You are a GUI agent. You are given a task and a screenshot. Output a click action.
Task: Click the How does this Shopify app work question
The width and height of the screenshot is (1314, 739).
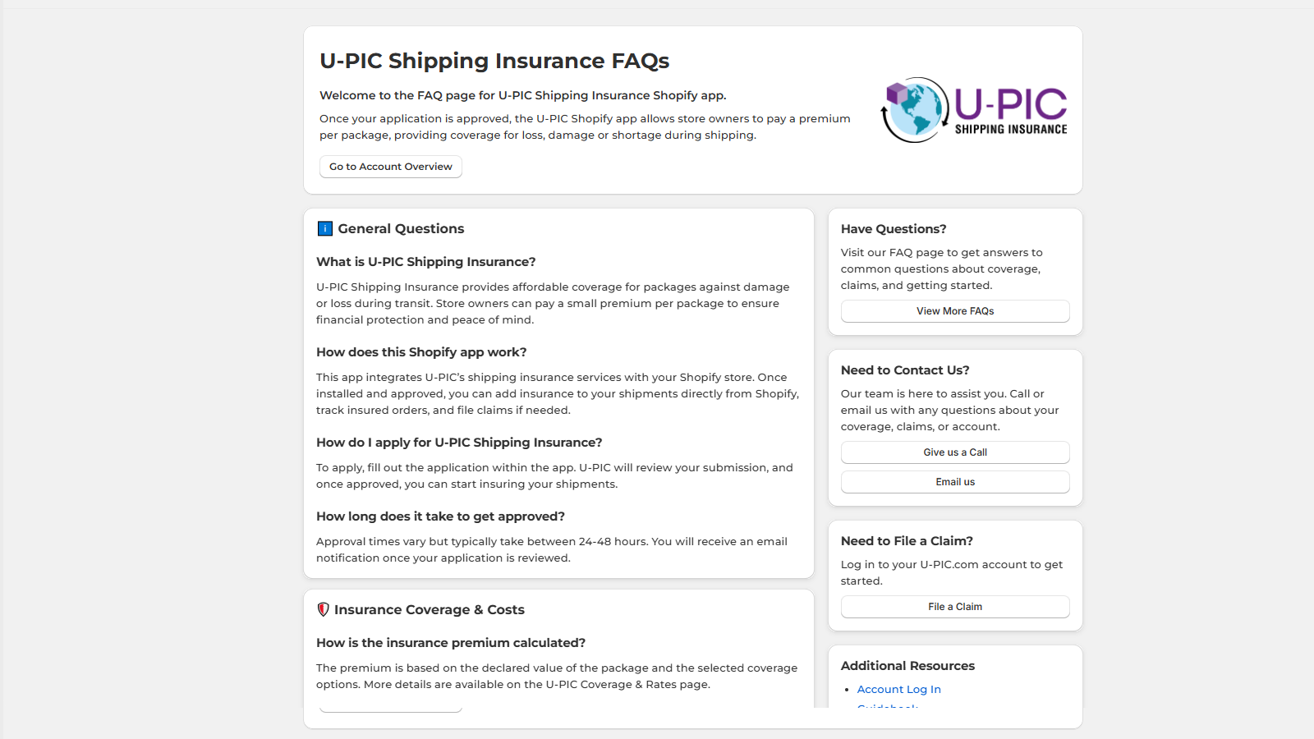[421, 352]
